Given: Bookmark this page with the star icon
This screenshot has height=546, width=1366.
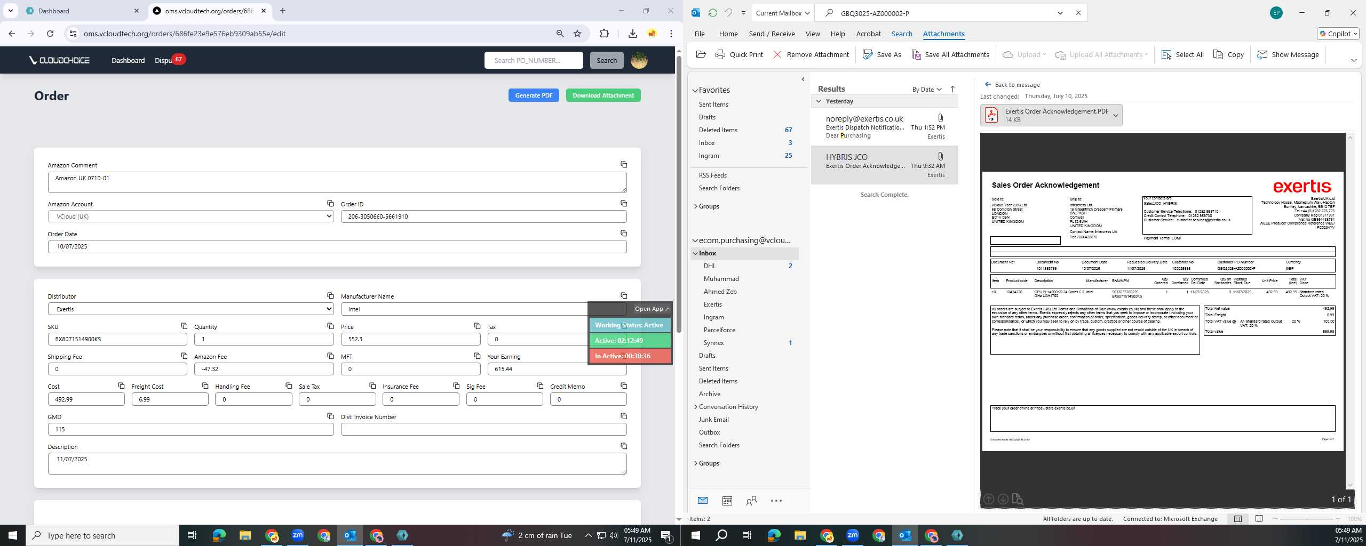Looking at the screenshot, I should [x=577, y=34].
